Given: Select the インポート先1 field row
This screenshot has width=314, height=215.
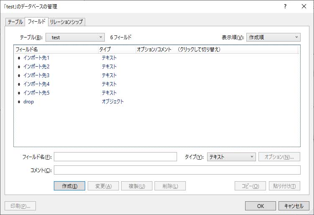Looking at the screenshot, I should click(x=157, y=58).
